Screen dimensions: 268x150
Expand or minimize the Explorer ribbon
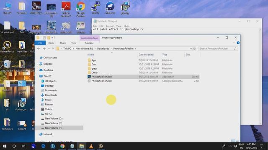tap(234, 43)
